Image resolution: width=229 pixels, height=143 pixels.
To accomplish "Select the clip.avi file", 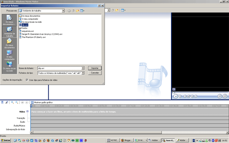I will pos(24,25).
